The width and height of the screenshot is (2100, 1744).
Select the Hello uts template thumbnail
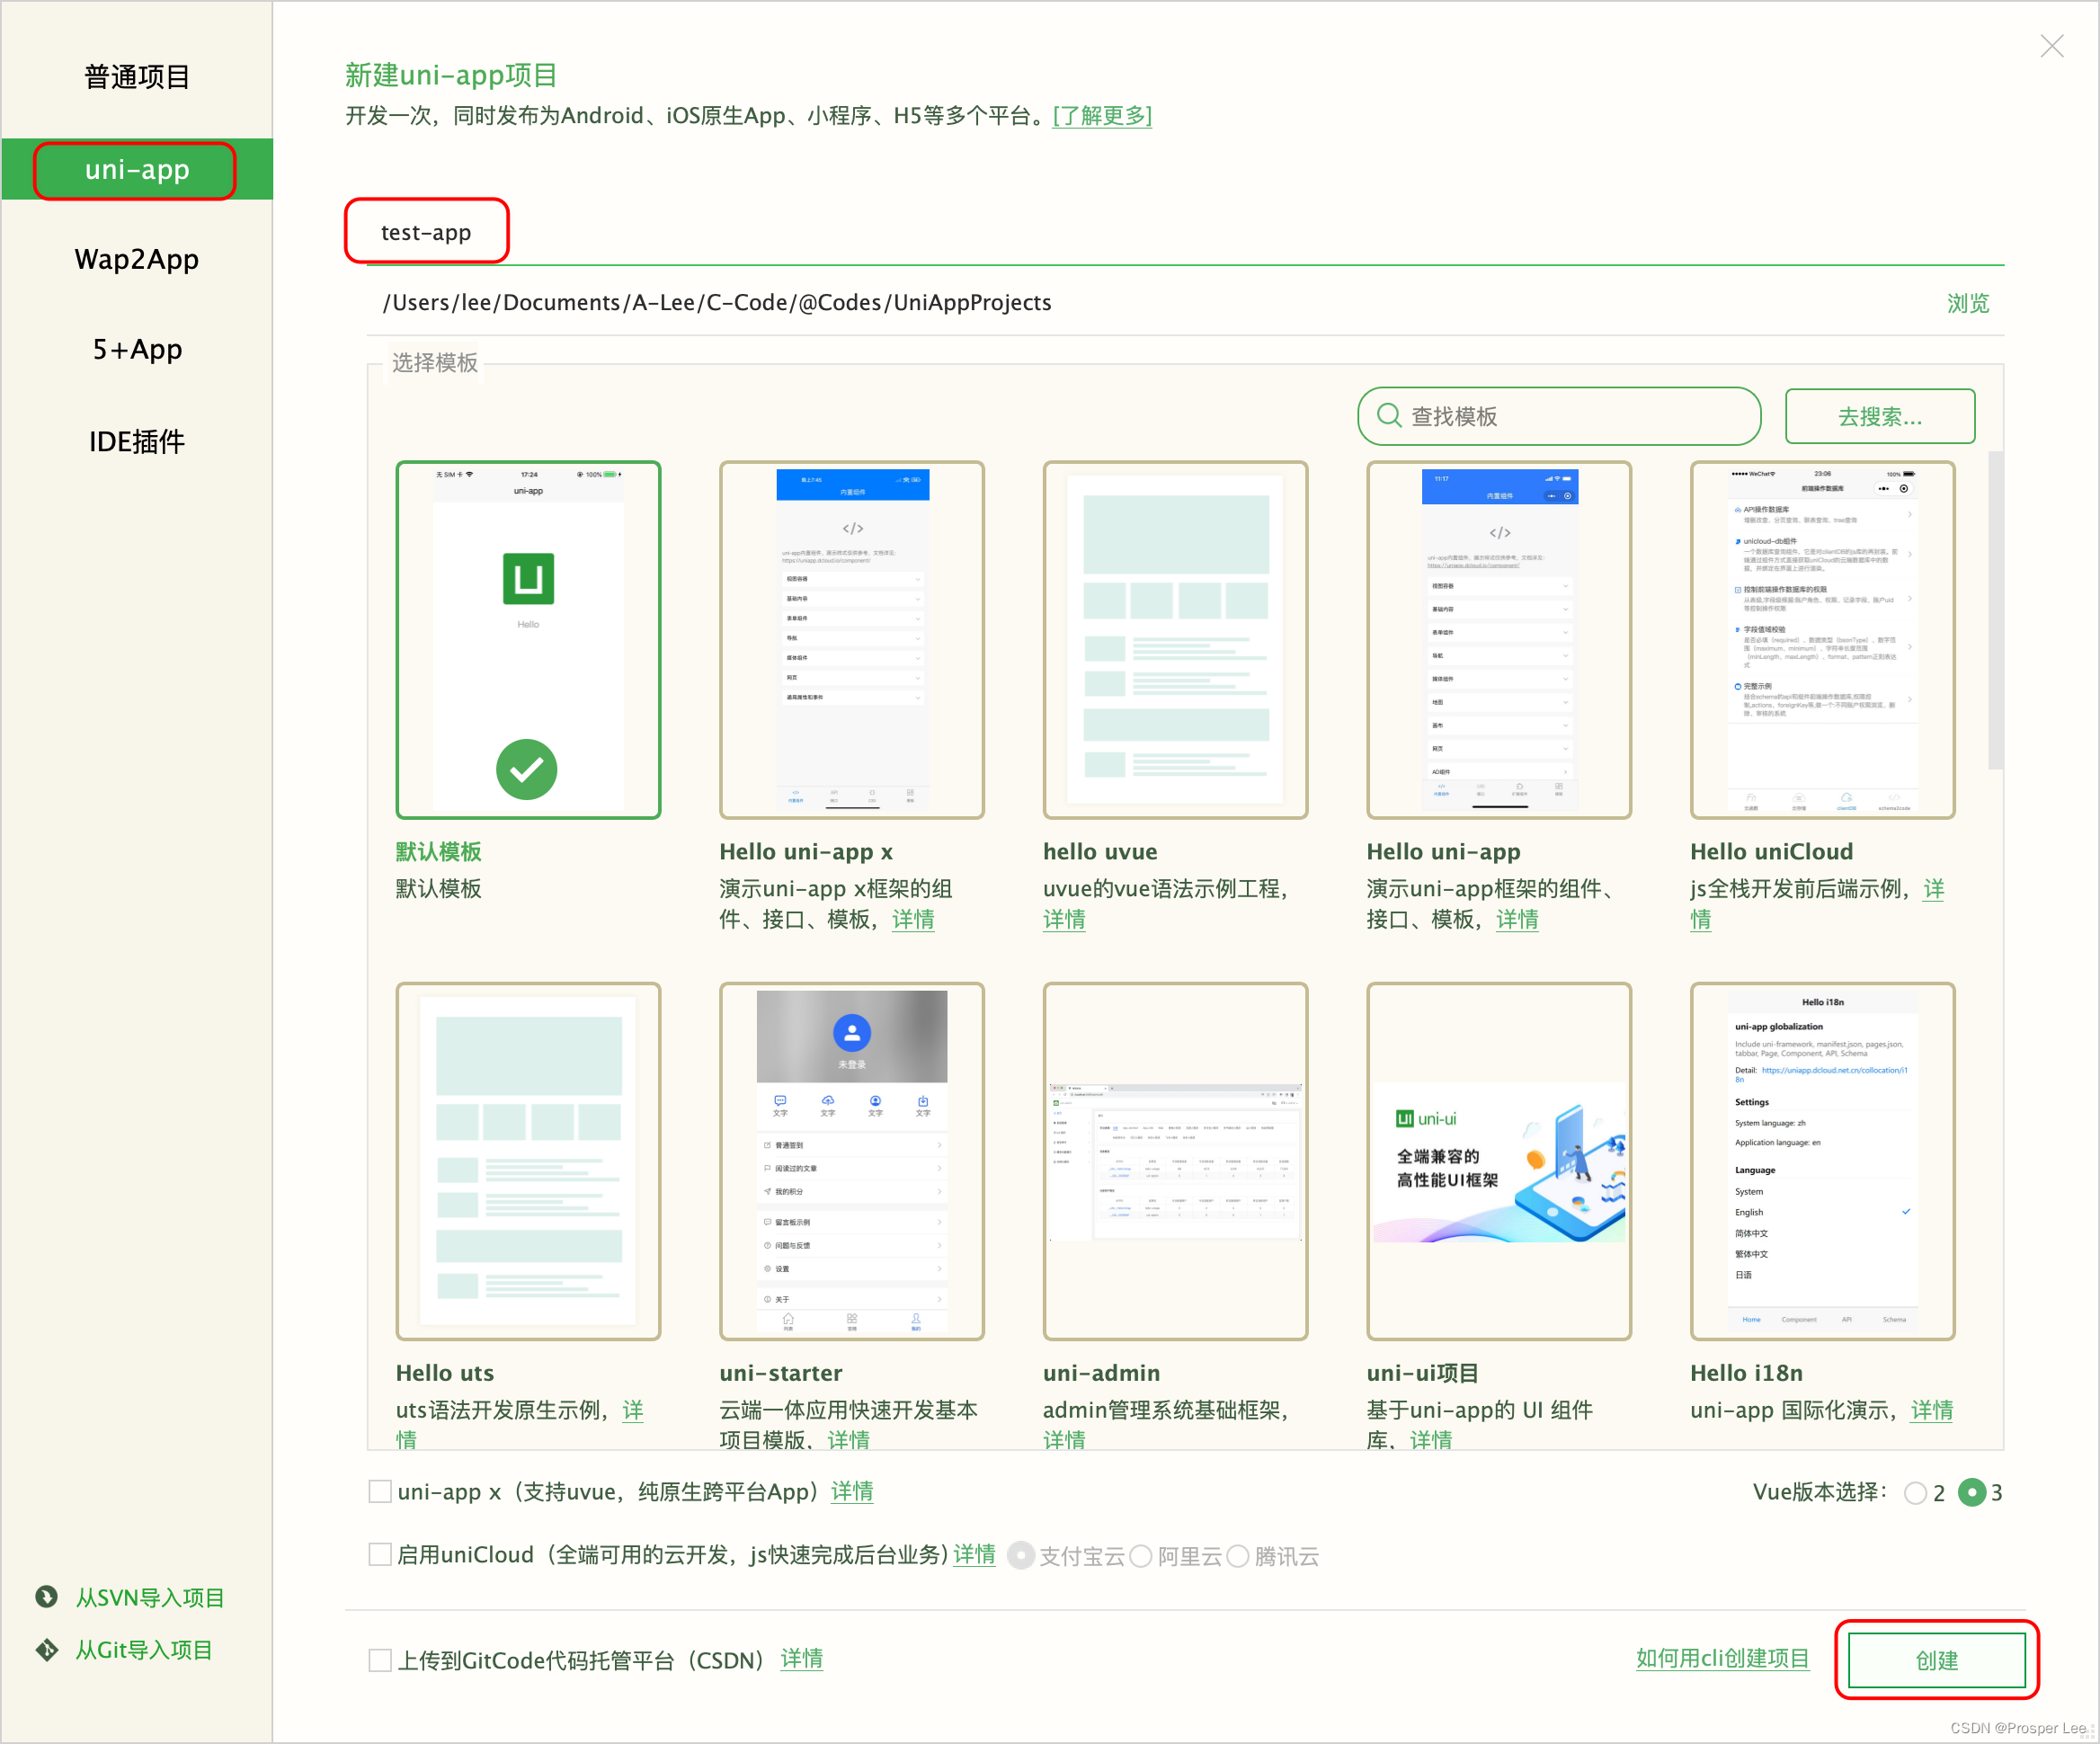coord(528,1161)
